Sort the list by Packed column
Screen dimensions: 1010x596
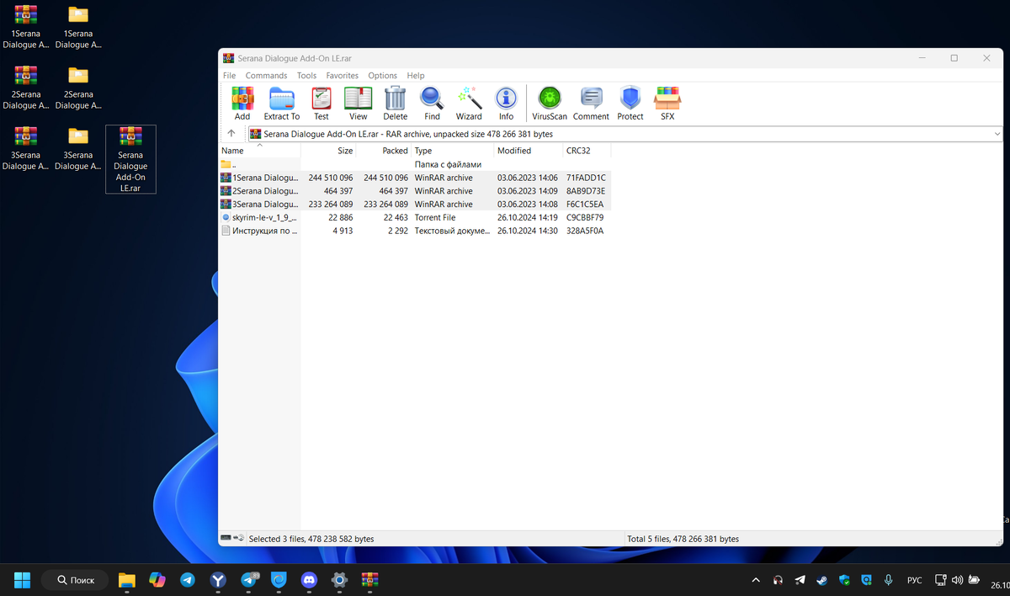click(384, 151)
